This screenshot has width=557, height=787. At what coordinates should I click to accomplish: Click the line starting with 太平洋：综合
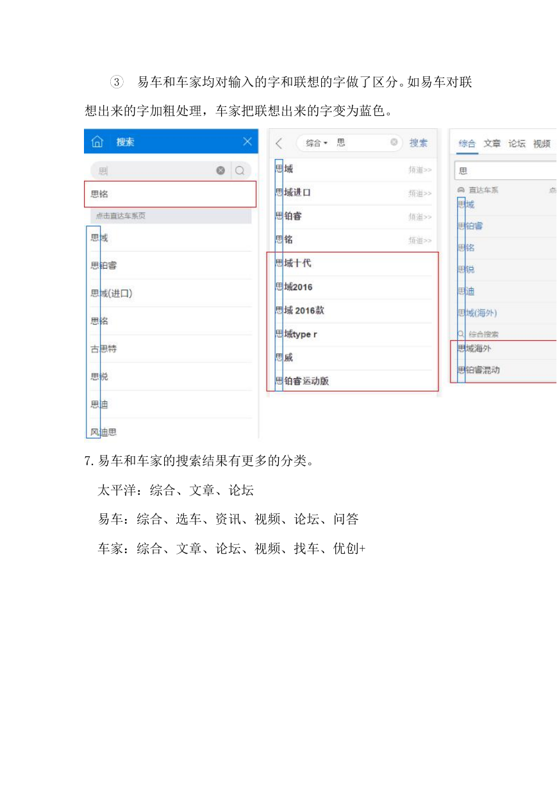coord(176,491)
